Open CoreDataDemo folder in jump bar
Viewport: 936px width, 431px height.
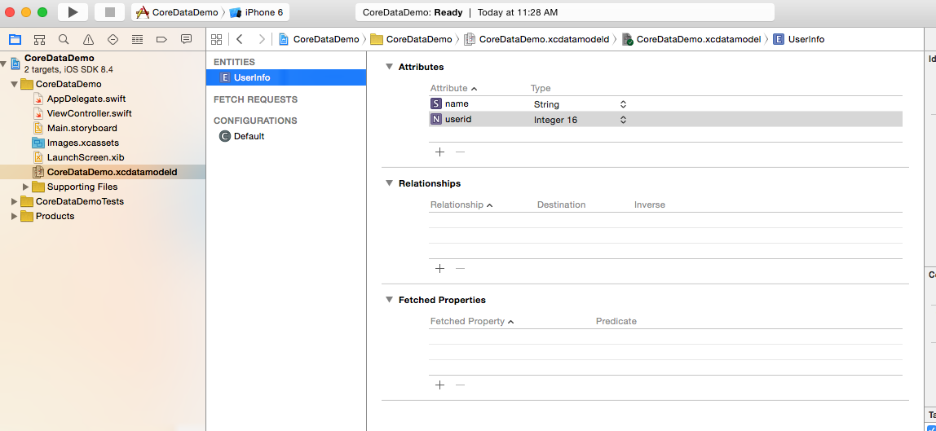(x=411, y=39)
